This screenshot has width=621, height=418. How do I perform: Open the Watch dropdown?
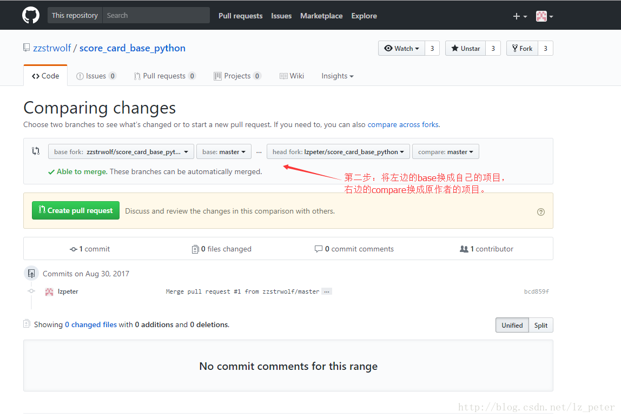(x=401, y=48)
